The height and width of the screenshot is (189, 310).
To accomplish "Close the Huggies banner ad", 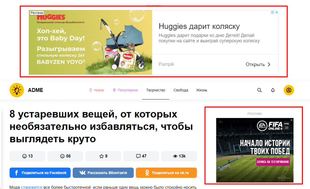I will [x=277, y=12].
